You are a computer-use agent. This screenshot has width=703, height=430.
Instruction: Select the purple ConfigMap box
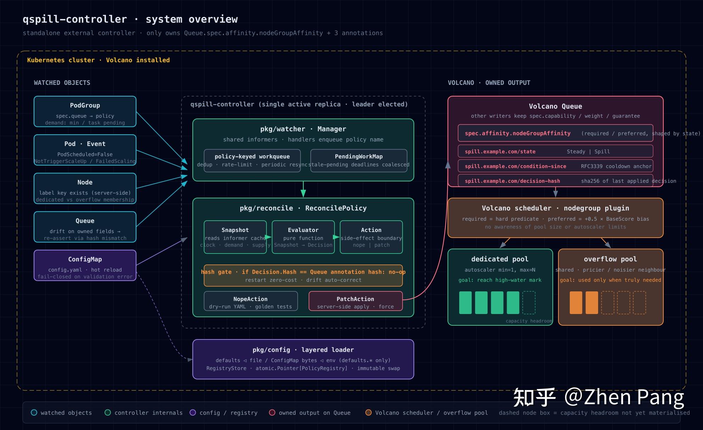click(85, 265)
